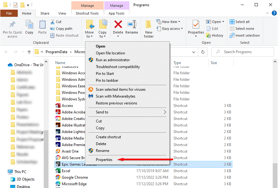Click Invert selection in ribbon
Screen dimensions: 278x188
click(x=245, y=35)
